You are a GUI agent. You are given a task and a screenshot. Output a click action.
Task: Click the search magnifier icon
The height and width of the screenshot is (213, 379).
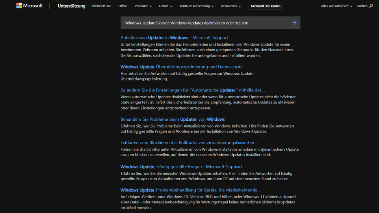click(371, 6)
